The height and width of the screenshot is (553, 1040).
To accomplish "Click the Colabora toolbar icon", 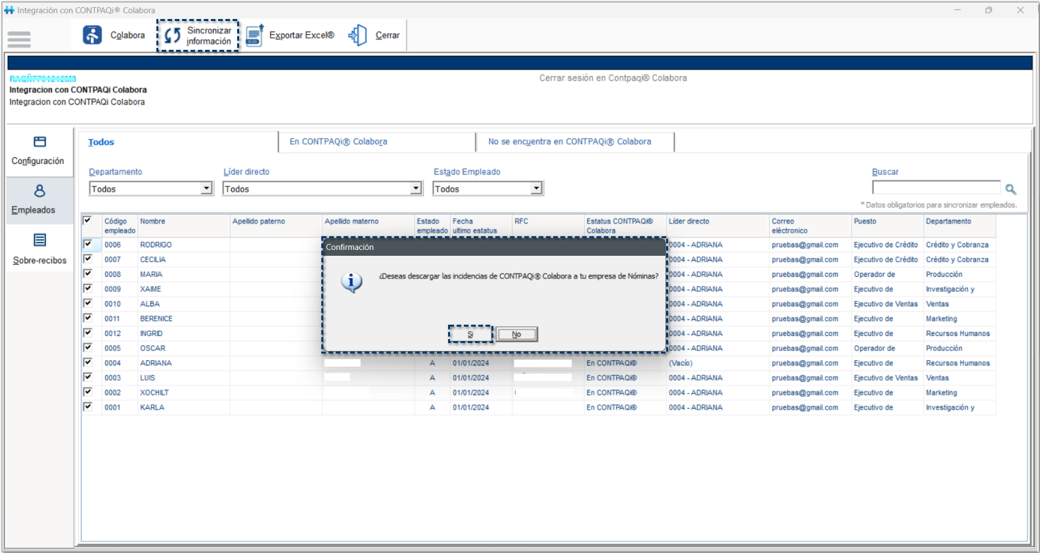I will (93, 35).
